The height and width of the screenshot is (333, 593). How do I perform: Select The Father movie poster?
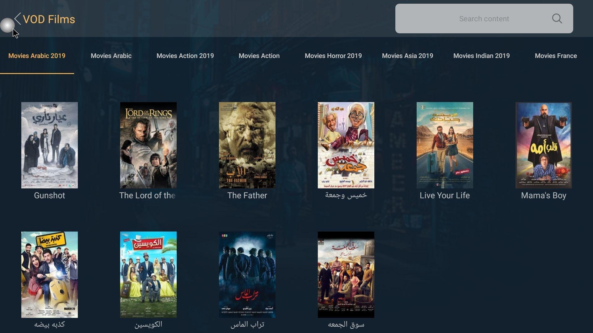(x=247, y=145)
